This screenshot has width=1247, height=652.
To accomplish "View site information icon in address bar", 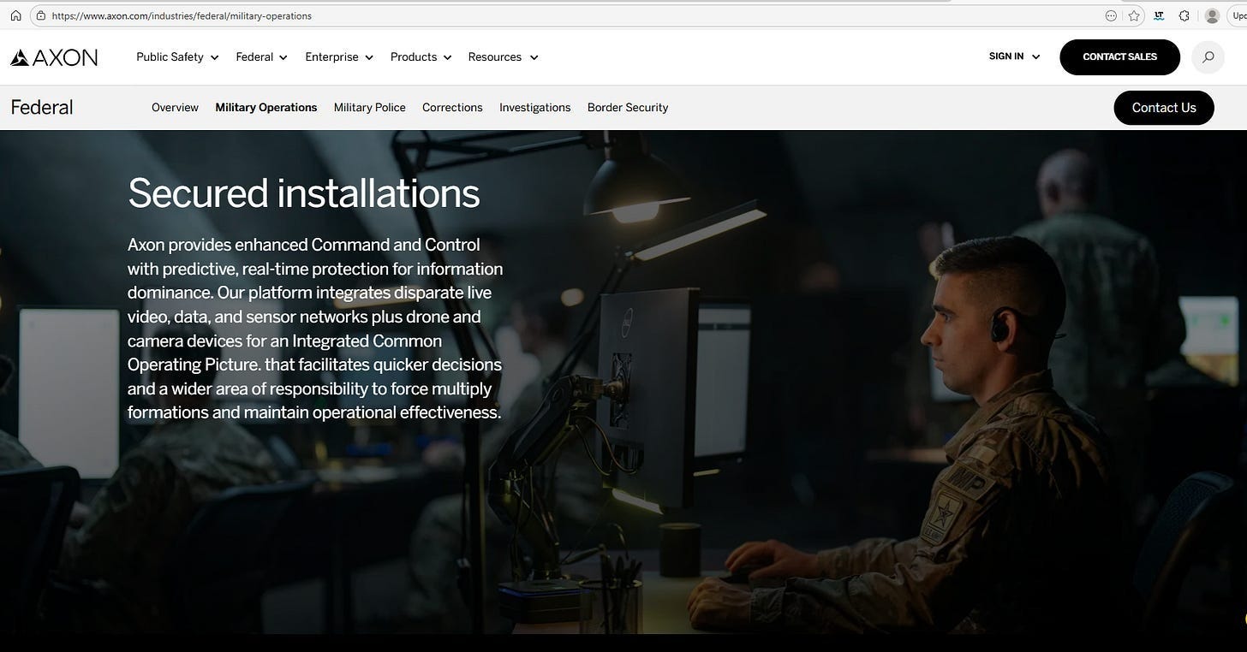I will click(40, 15).
